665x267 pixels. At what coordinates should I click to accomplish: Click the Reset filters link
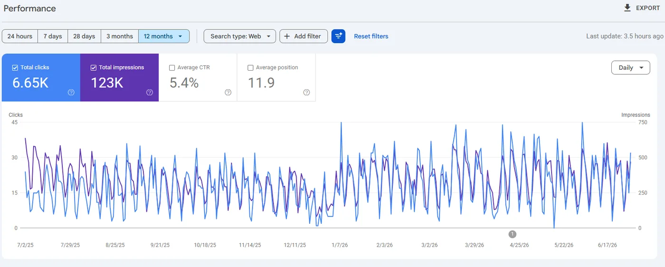(x=371, y=36)
